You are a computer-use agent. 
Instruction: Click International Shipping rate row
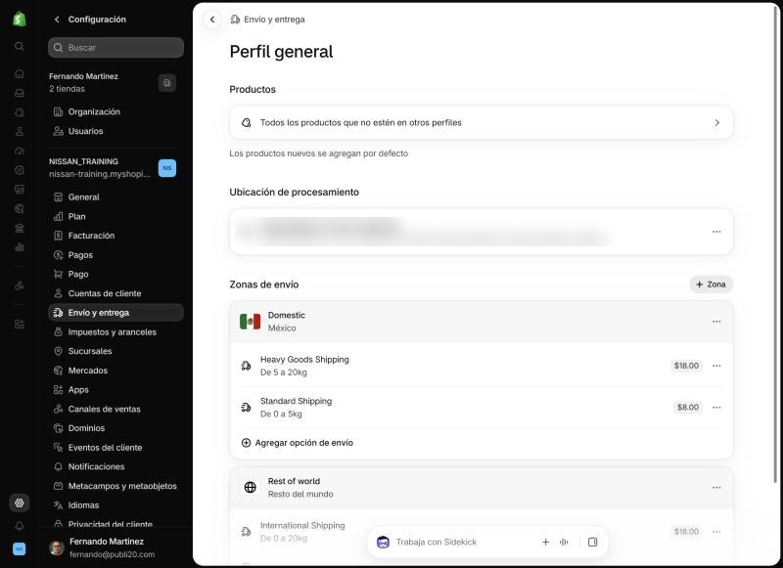(482, 532)
